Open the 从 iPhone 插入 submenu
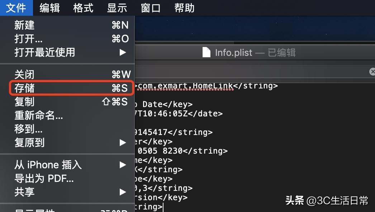Viewport: 375px width, 212px height. [48, 165]
